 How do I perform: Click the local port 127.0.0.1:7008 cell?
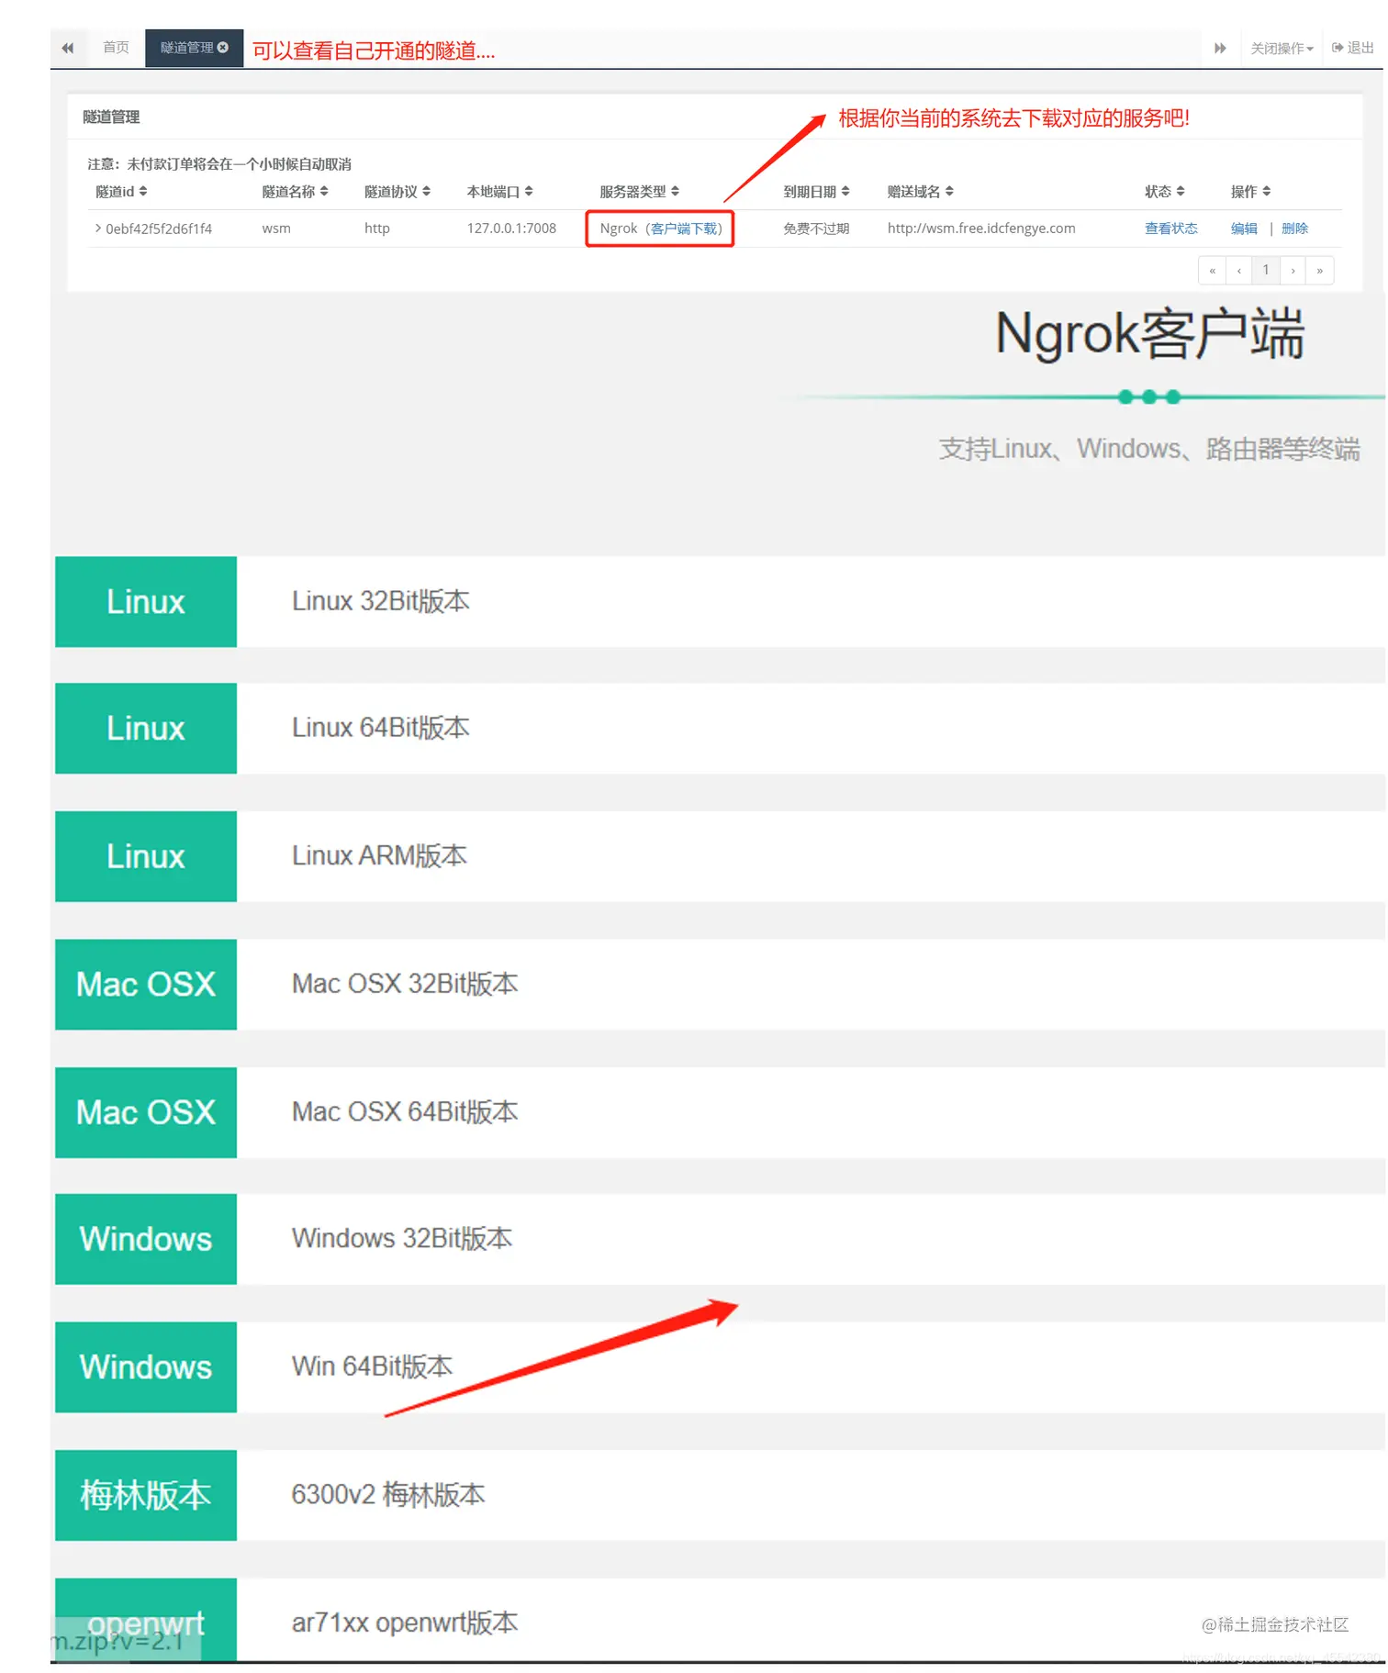pos(511,229)
